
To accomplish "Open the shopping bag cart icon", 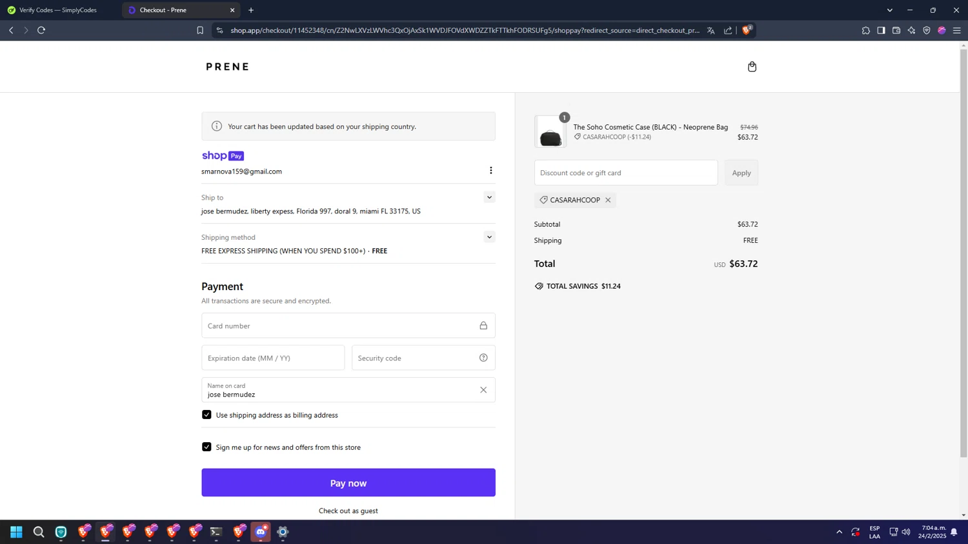I will coord(752,66).
